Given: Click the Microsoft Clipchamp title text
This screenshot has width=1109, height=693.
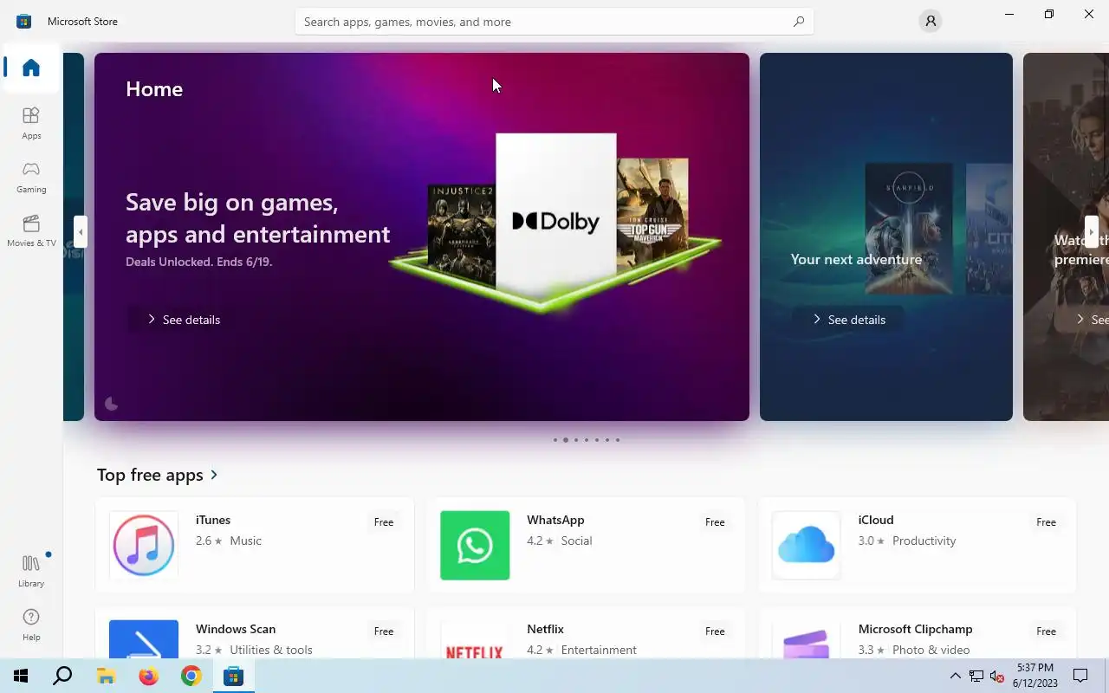Looking at the screenshot, I should coord(915,629).
